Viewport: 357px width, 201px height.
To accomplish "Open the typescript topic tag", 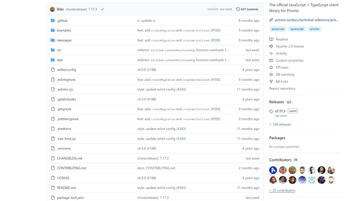I will pyautogui.click(x=297, y=29).
